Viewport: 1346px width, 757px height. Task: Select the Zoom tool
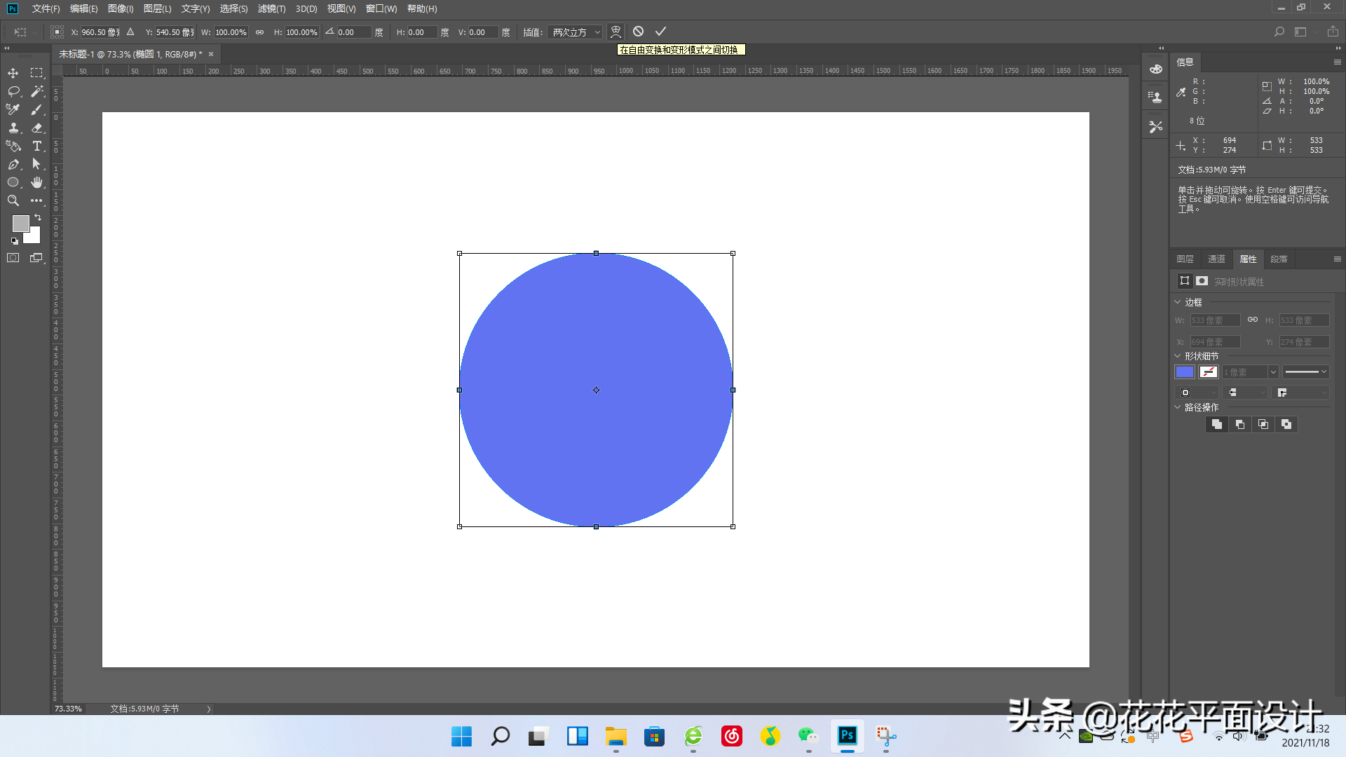13,200
